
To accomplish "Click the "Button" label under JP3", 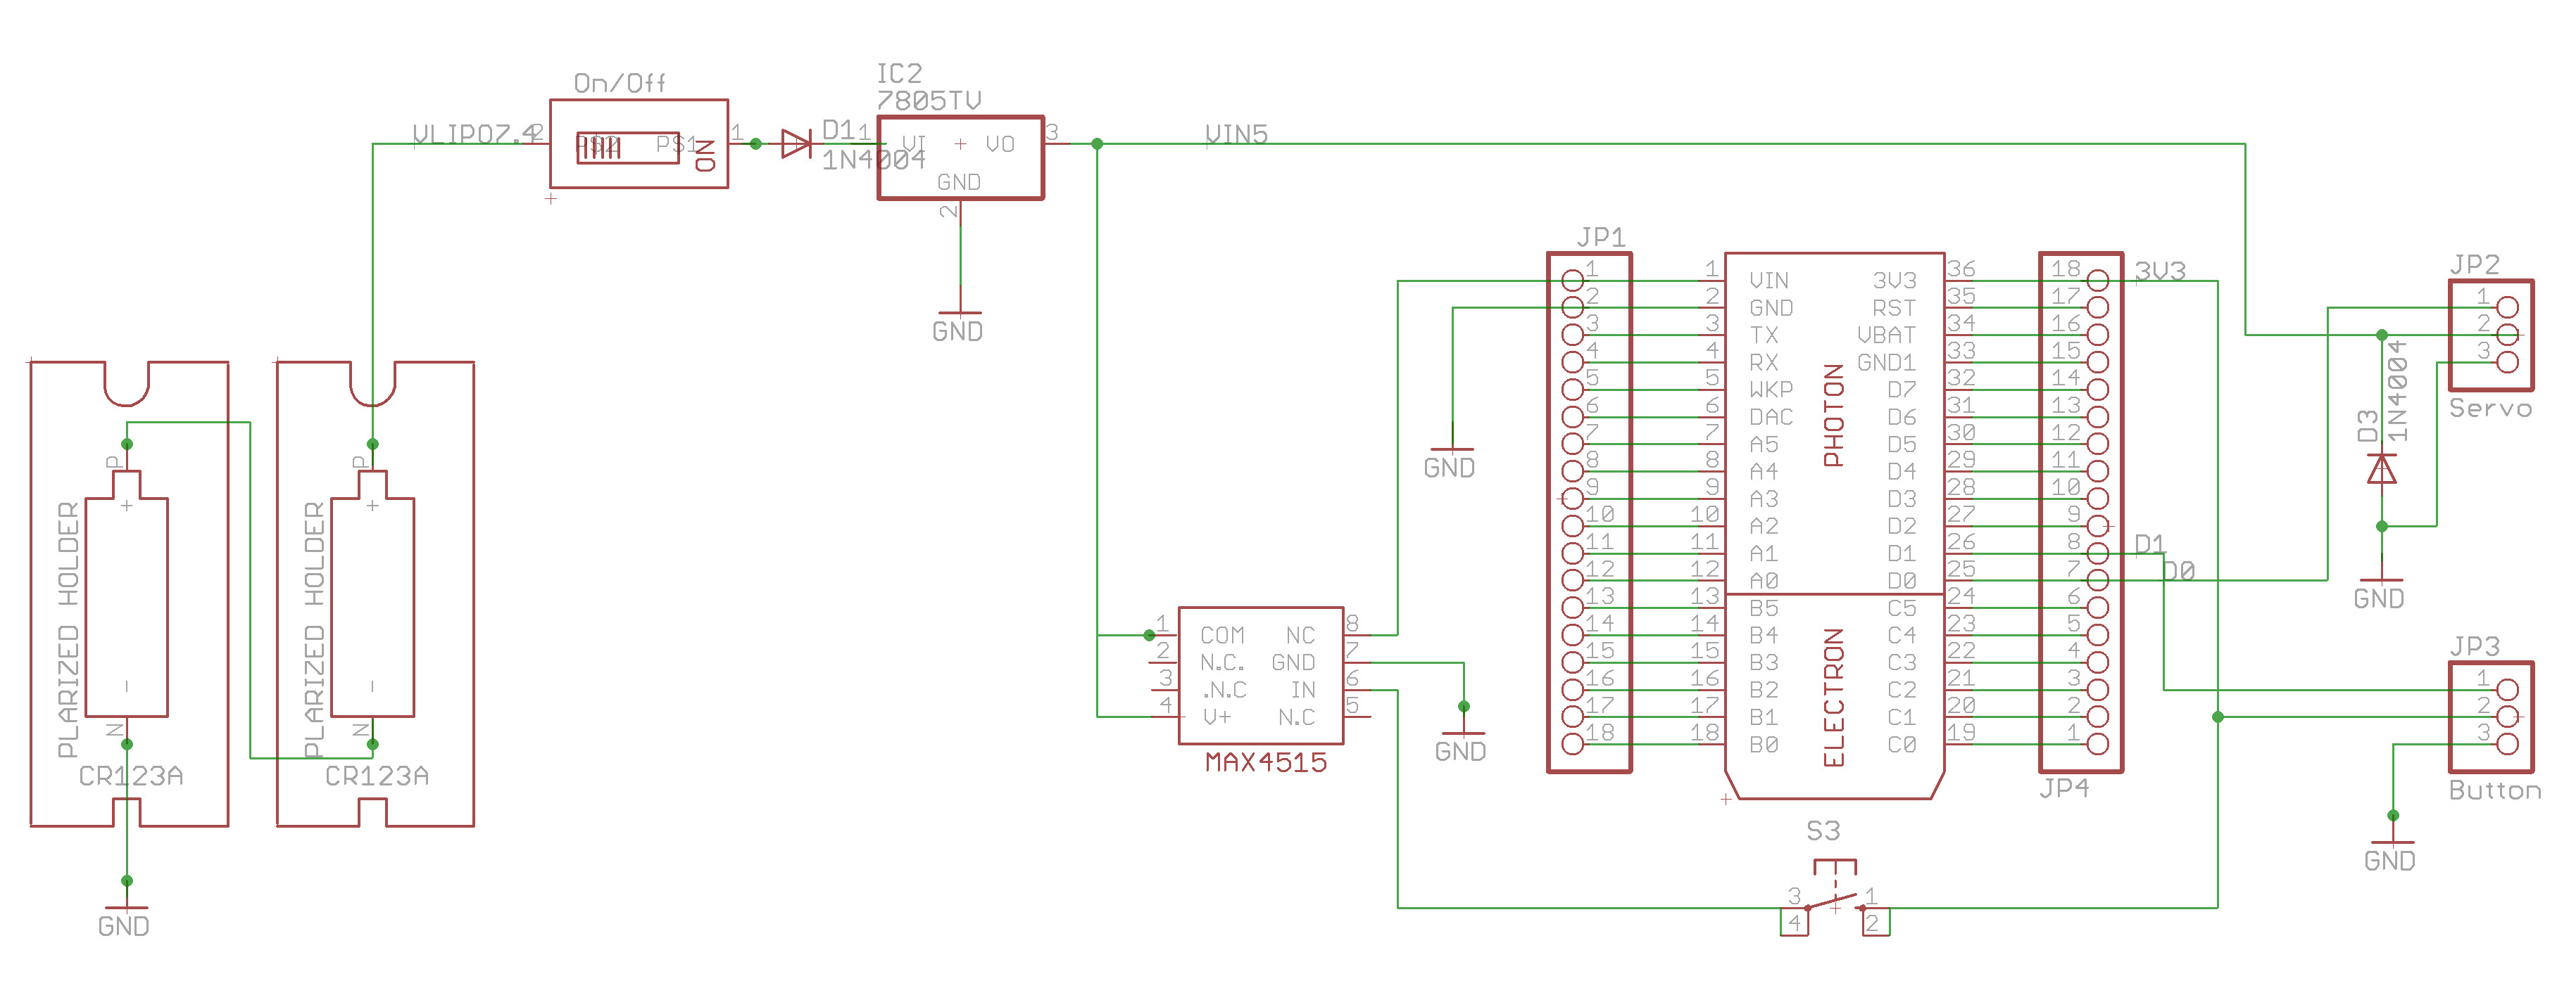I will coord(2495,789).
